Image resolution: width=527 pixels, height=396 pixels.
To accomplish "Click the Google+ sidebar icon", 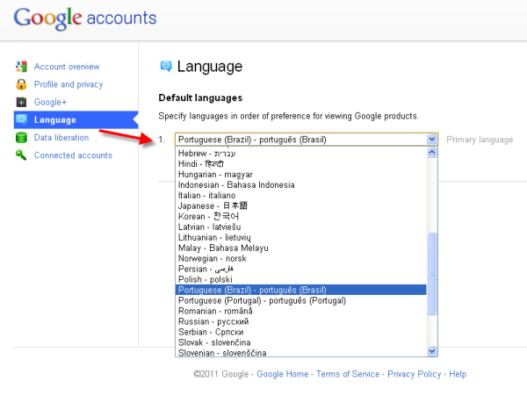I will 21,102.
